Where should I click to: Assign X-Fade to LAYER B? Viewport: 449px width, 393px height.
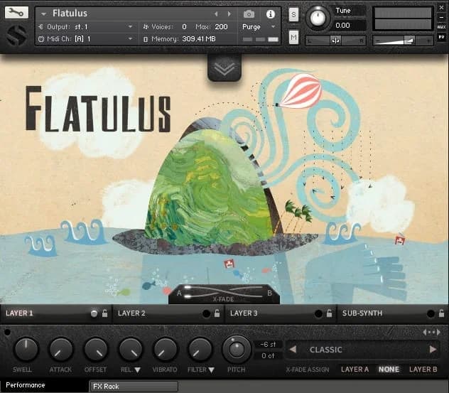point(423,370)
